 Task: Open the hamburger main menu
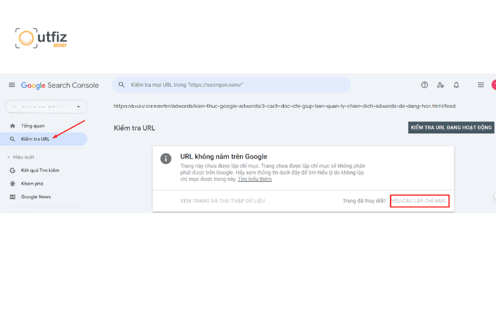tap(12, 85)
